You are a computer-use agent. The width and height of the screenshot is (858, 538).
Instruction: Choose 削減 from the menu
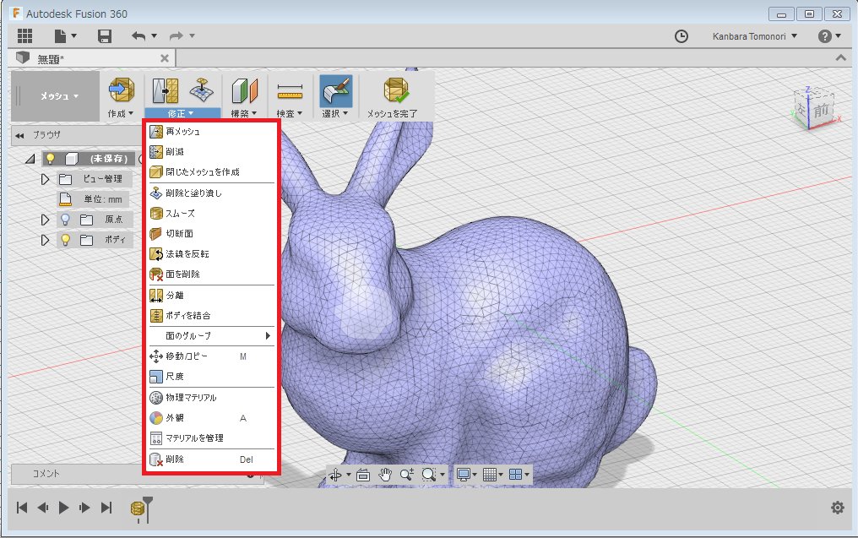click(x=211, y=152)
